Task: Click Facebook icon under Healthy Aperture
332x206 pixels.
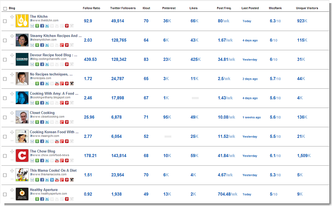Action: click(x=42, y=199)
